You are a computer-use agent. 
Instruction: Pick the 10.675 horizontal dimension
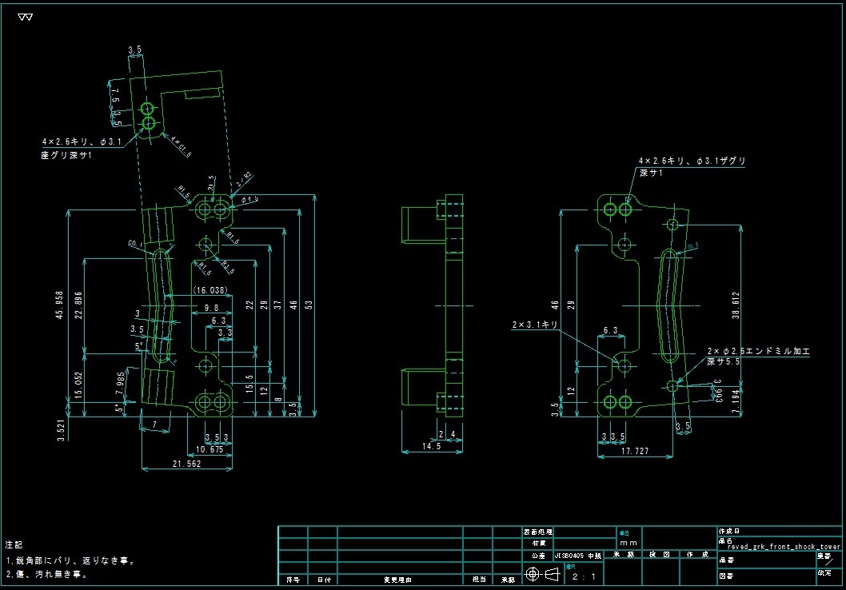[x=210, y=449]
